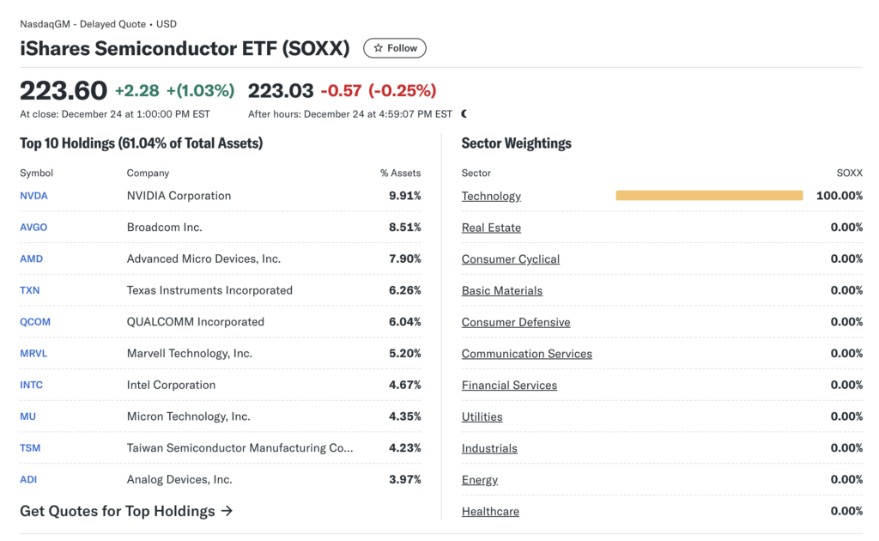Open the Healthcare sector link

click(x=490, y=511)
